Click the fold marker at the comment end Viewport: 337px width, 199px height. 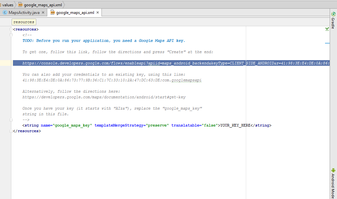pyautogui.click(x=11, y=120)
